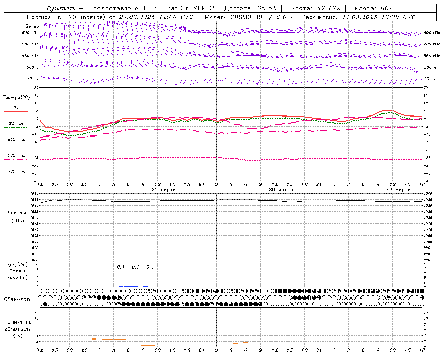This screenshot has width=442, height=353.
Task: Select '500 гПа' entry in temperature legend
Action: (16, 171)
